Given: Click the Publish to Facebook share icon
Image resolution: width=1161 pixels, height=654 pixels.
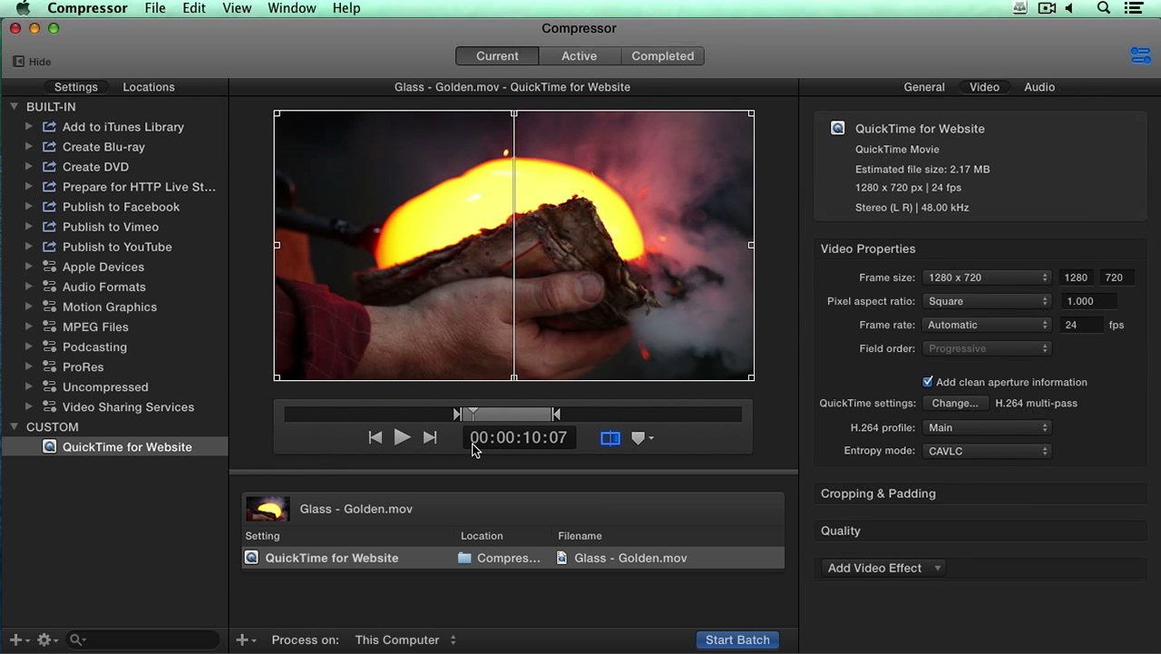Looking at the screenshot, I should click(x=49, y=207).
